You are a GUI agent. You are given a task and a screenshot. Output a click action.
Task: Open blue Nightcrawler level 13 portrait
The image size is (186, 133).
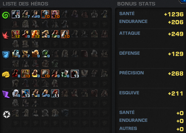coord(26,93)
